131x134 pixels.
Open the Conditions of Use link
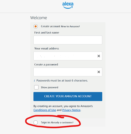tap(45, 110)
